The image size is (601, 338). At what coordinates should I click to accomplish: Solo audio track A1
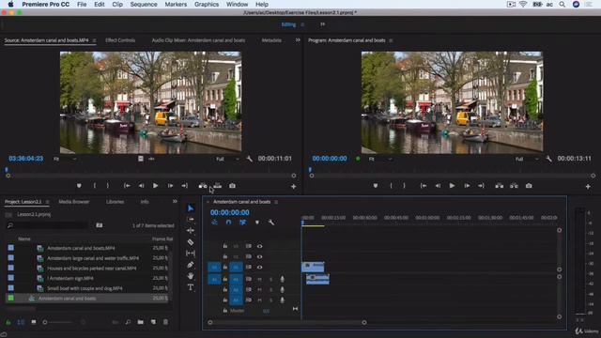270,280
